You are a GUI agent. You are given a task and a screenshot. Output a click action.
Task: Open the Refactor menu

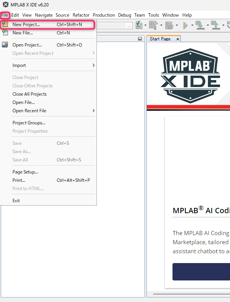pos(81,15)
